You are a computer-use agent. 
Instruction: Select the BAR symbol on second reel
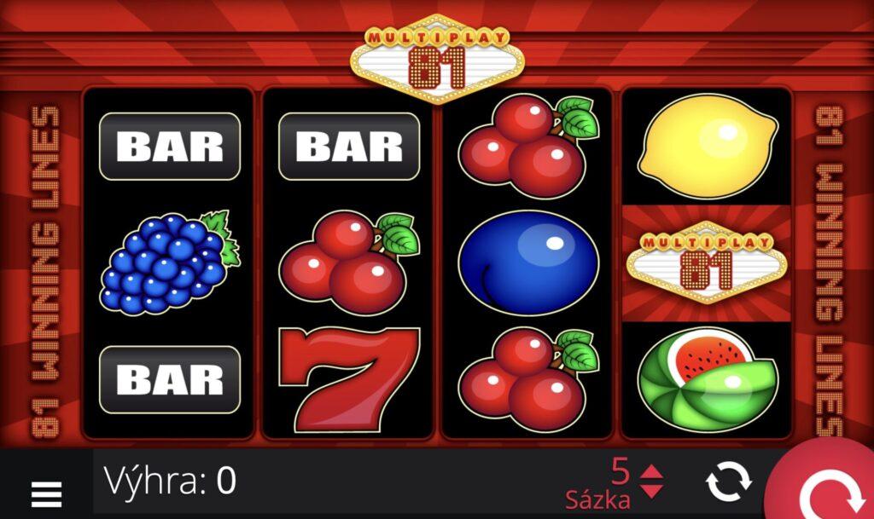[x=349, y=147]
